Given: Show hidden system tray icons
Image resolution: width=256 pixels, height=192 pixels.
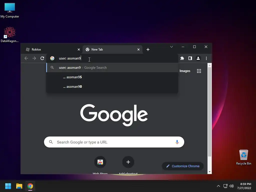Looking at the screenshot, I should tap(218, 186).
